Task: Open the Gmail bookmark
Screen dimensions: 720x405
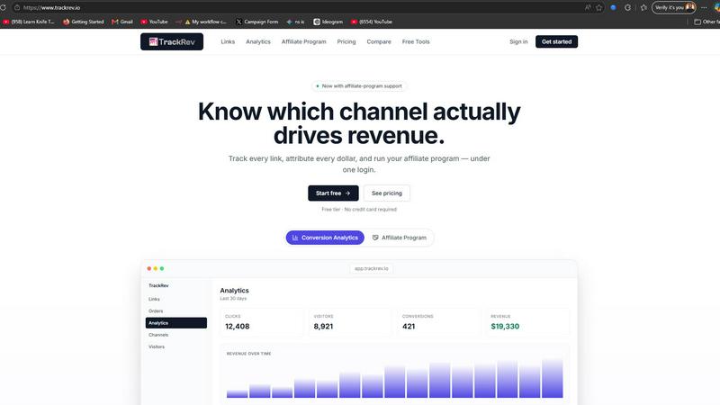Action: 122,22
